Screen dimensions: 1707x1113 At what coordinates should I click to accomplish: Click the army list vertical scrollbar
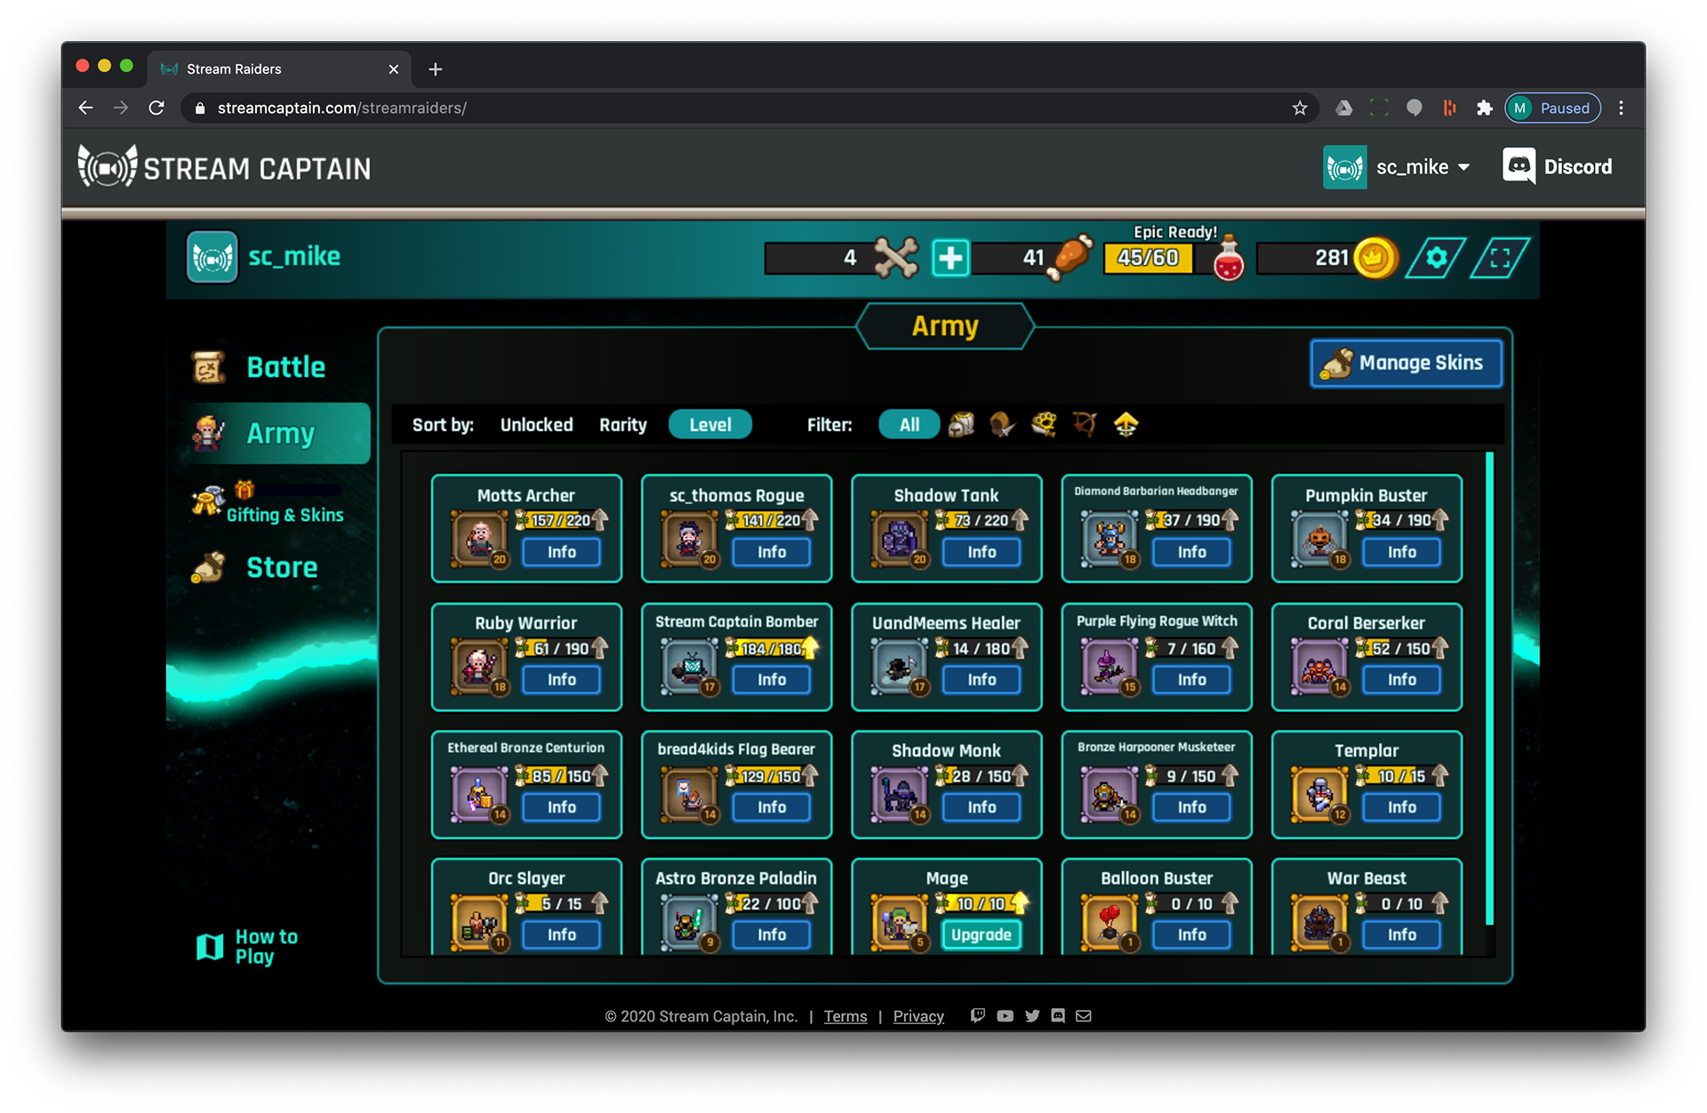click(x=1489, y=689)
